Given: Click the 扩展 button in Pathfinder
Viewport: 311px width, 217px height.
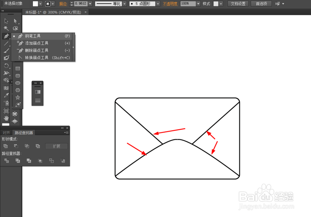Looking at the screenshot, I should pos(57,146).
